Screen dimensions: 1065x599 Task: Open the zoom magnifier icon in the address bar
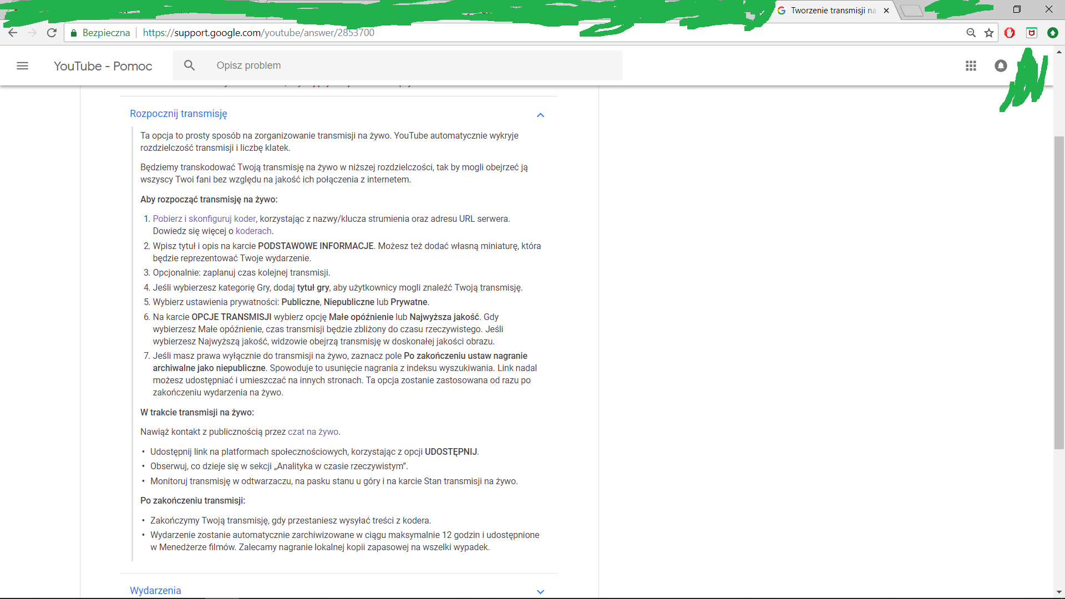tap(971, 33)
